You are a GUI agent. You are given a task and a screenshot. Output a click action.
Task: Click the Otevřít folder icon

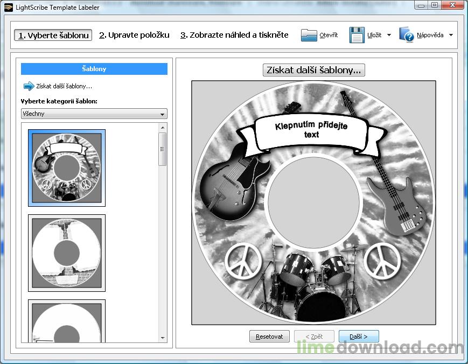pos(309,35)
